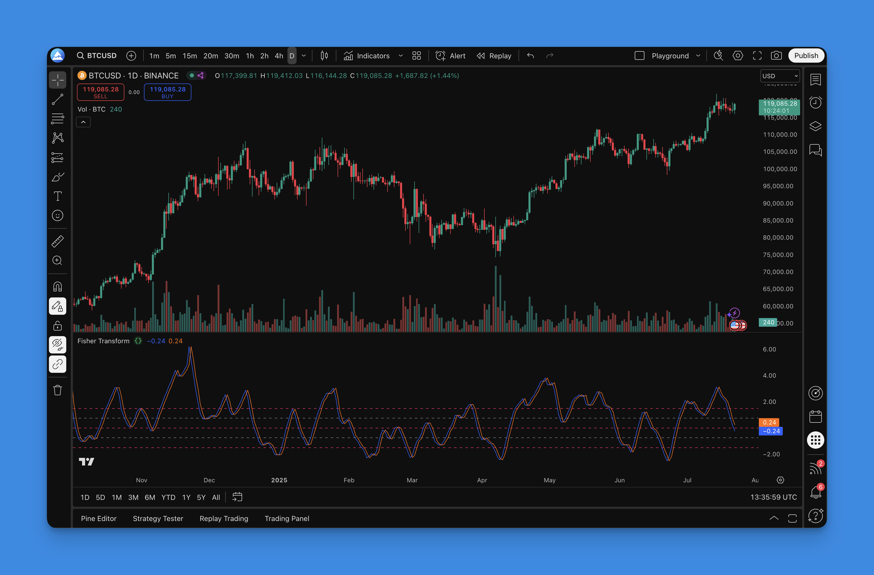Click the 13:35:59 UTC timezone clock
This screenshot has width=874, height=575.
(773, 497)
